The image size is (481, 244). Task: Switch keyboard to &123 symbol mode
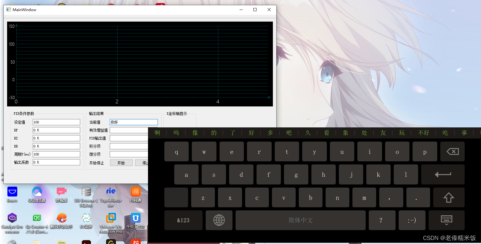coord(183,220)
